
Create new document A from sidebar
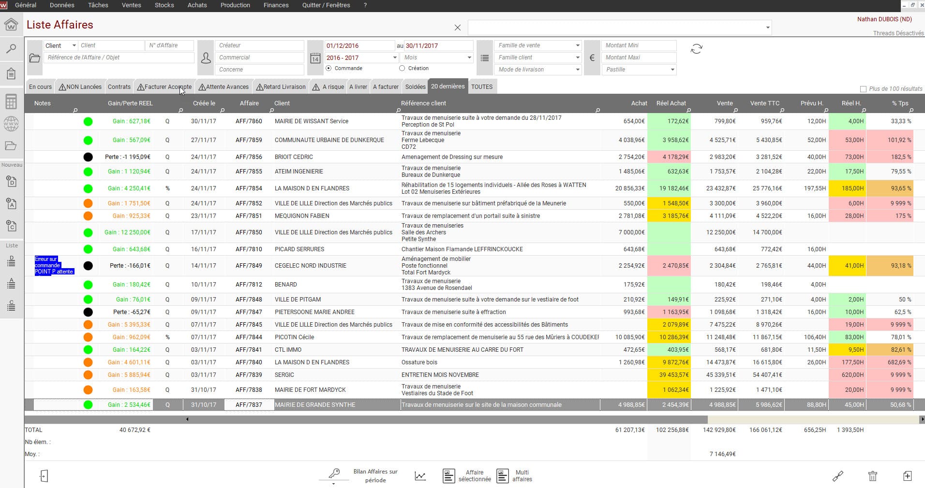point(11,204)
